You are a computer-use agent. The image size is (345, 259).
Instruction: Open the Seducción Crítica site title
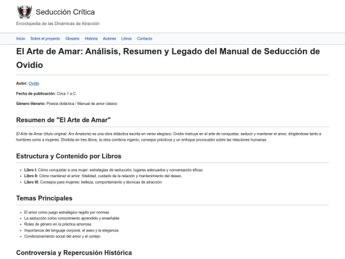pos(65,12)
